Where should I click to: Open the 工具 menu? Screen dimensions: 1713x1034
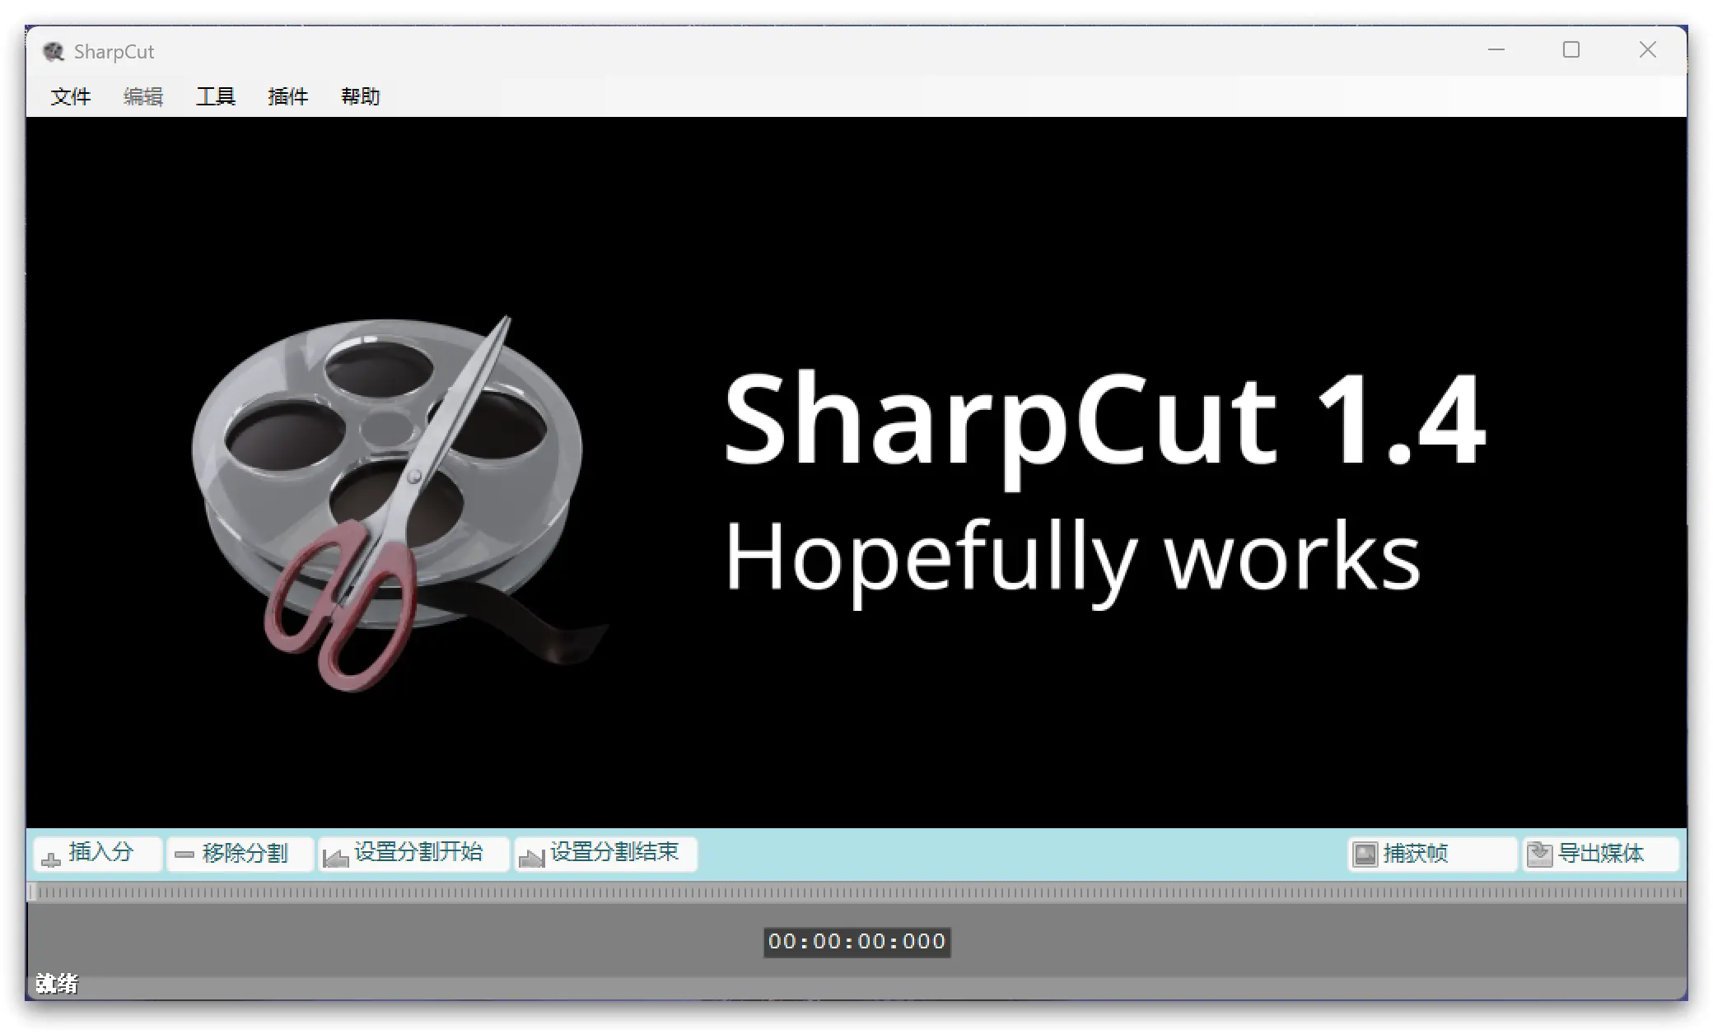(216, 96)
